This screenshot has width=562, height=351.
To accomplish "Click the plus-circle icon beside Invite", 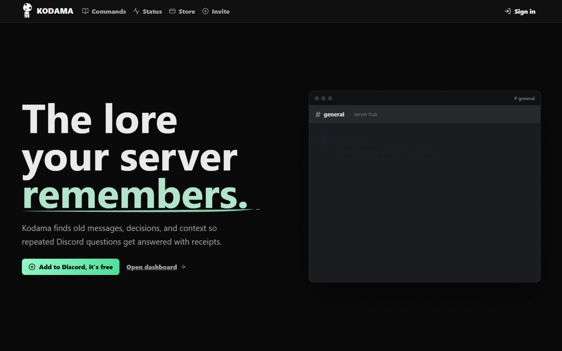I will (205, 11).
